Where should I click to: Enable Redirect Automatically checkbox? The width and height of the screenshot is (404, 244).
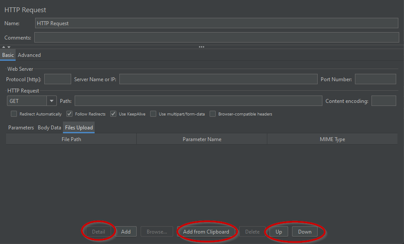tap(14, 114)
